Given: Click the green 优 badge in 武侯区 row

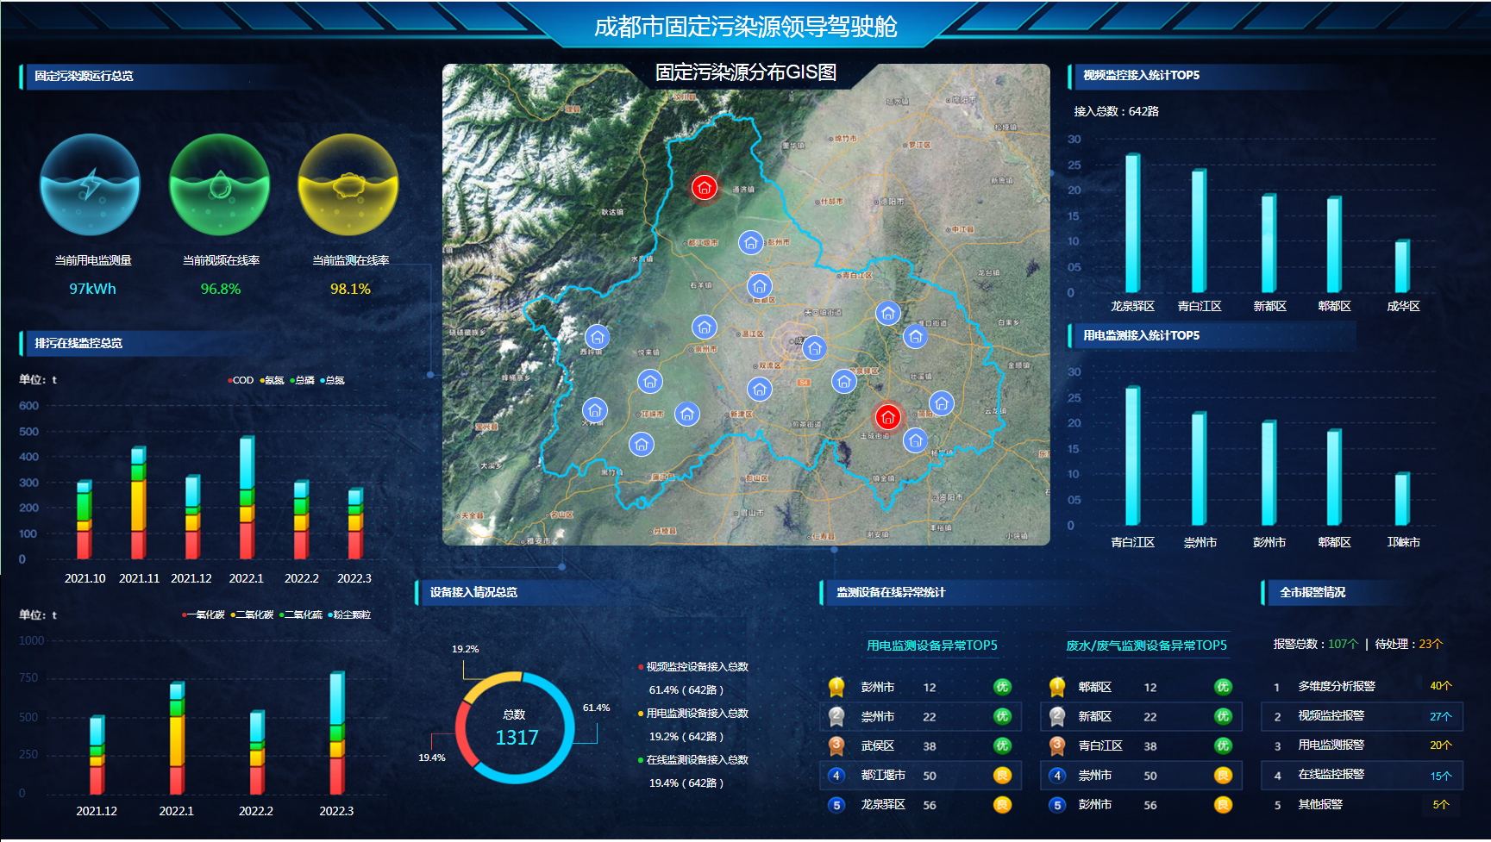Looking at the screenshot, I should pyautogui.click(x=1001, y=745).
